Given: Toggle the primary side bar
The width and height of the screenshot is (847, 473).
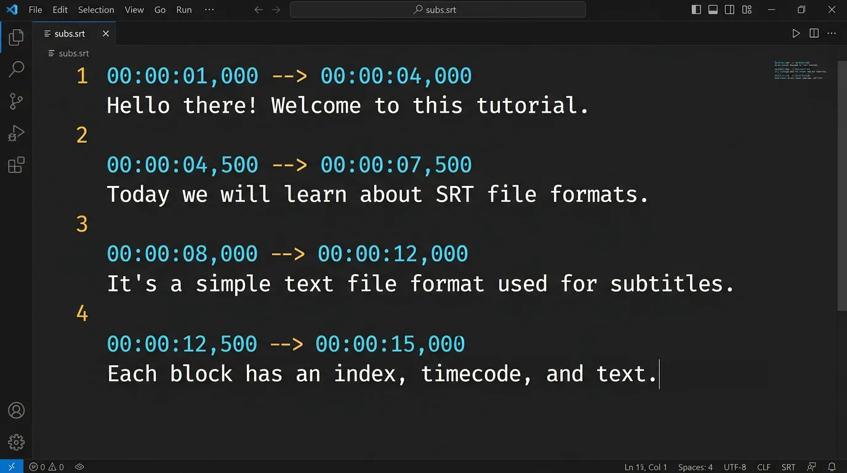Looking at the screenshot, I should pyautogui.click(x=696, y=9).
